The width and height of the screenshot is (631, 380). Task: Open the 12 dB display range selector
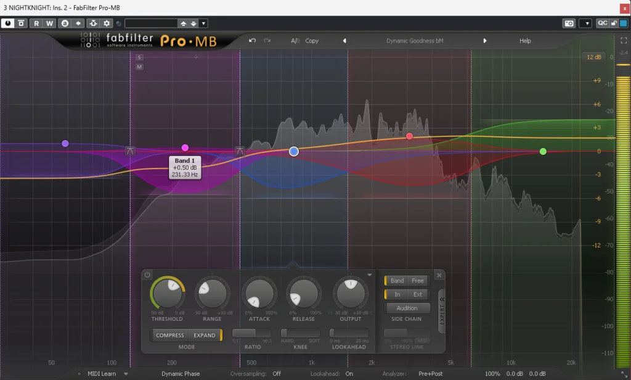[x=593, y=57]
